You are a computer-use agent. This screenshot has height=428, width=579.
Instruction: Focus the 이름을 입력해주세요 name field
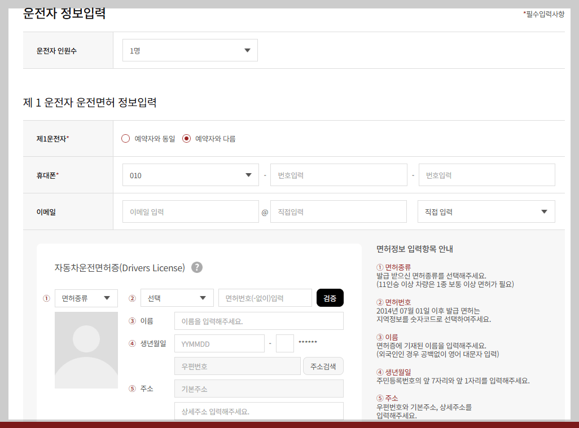point(259,321)
